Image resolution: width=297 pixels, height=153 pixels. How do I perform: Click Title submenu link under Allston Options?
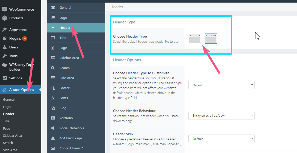click(6, 121)
